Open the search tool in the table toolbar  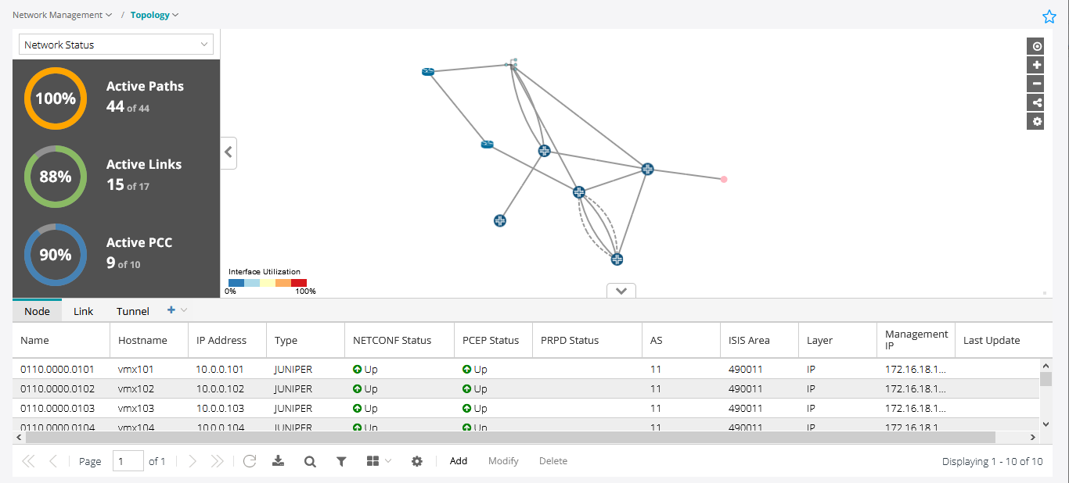(x=310, y=461)
